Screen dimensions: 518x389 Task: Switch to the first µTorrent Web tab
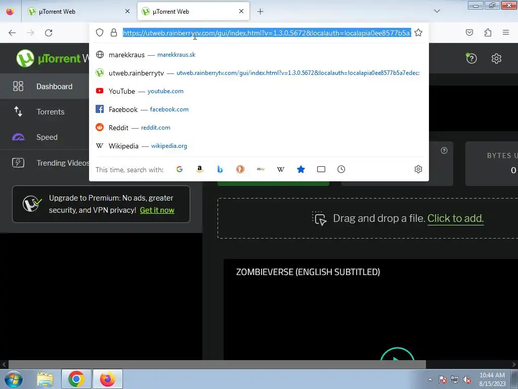pyautogui.click(x=79, y=12)
